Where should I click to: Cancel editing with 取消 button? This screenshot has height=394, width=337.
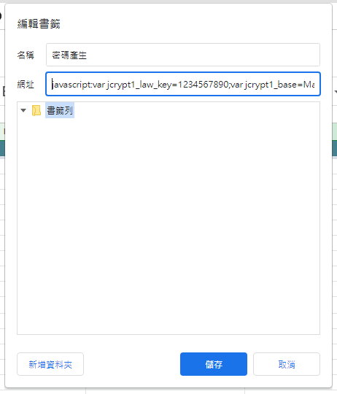287,364
